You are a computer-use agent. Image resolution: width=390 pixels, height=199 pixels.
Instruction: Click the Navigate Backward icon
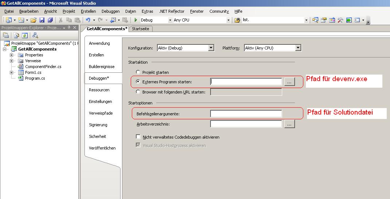(113, 20)
